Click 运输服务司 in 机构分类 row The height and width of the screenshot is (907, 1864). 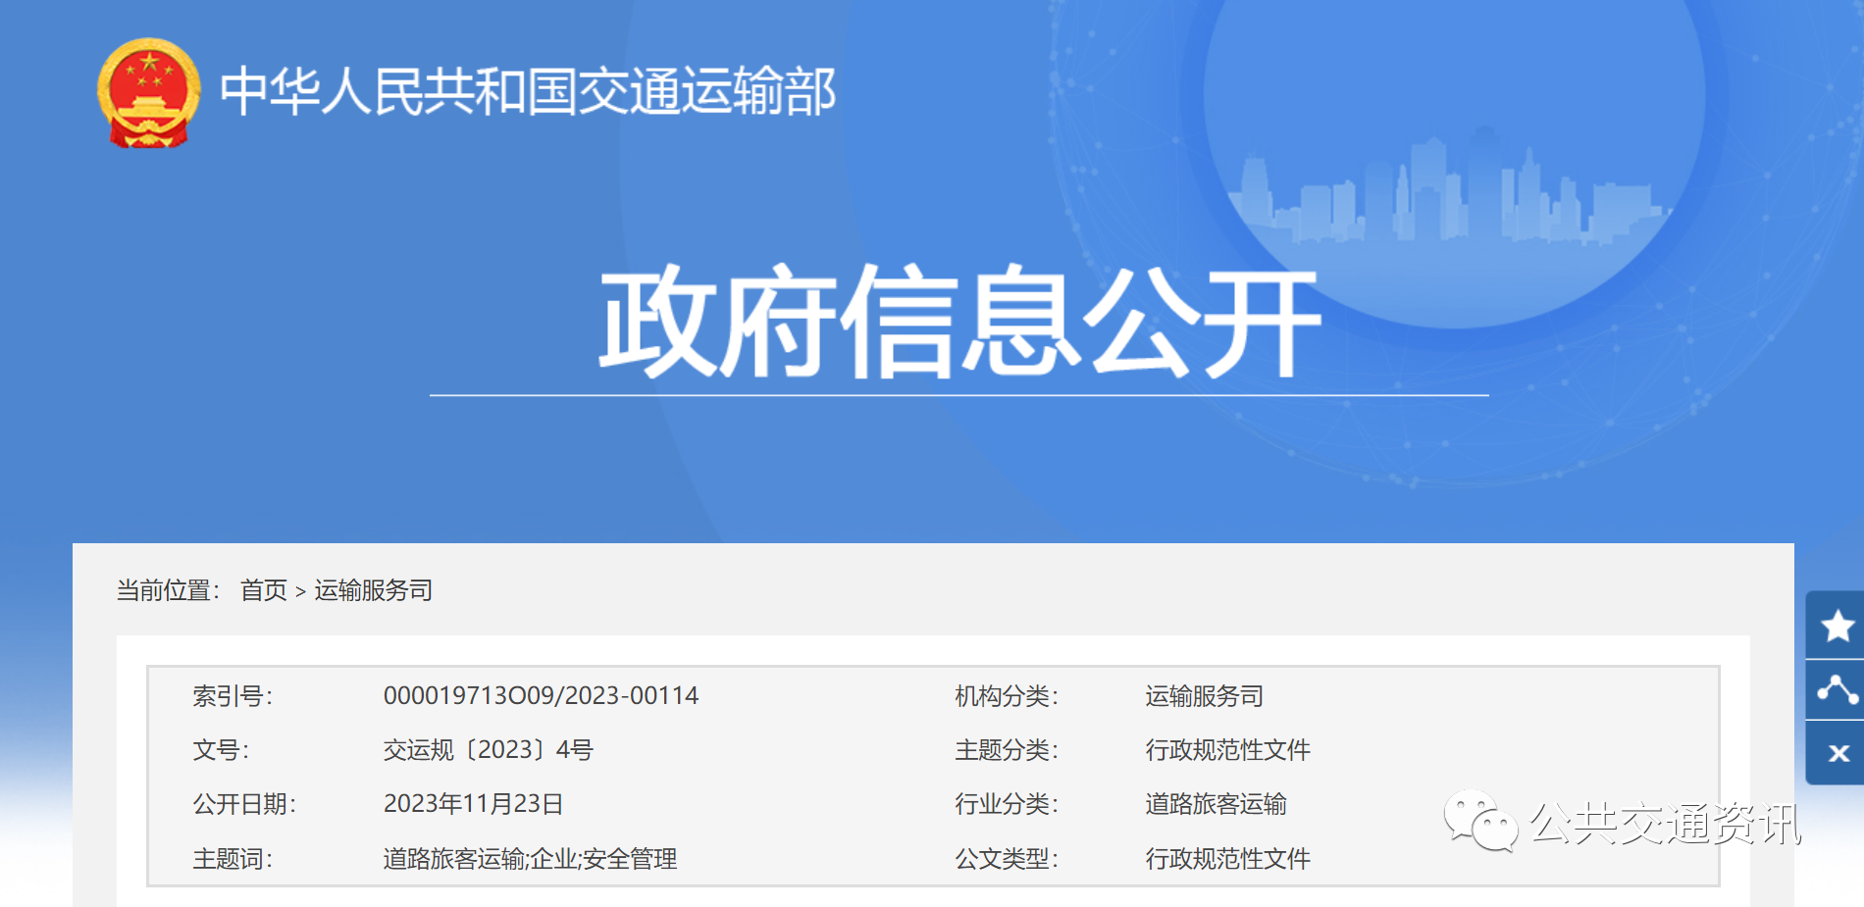point(1204,696)
